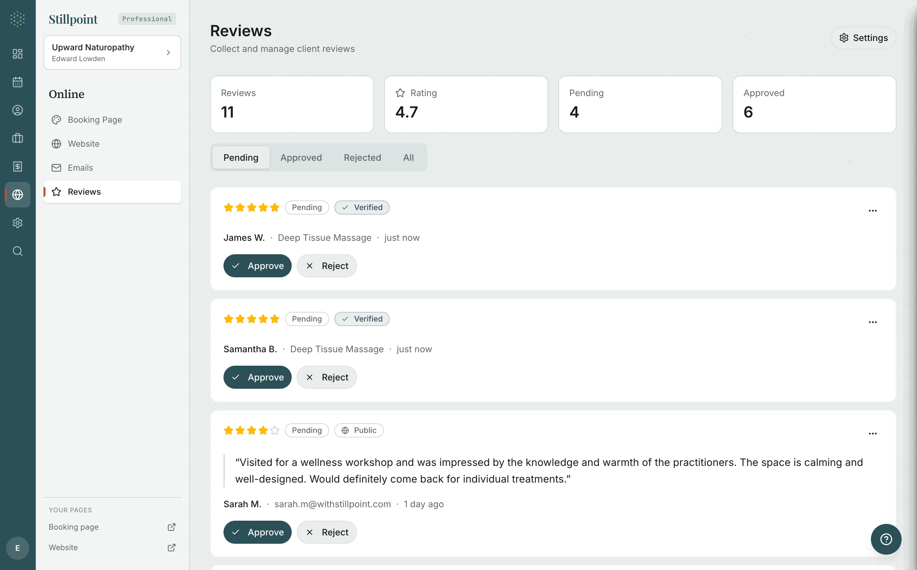Click the Pending card showing 4

[x=640, y=104]
